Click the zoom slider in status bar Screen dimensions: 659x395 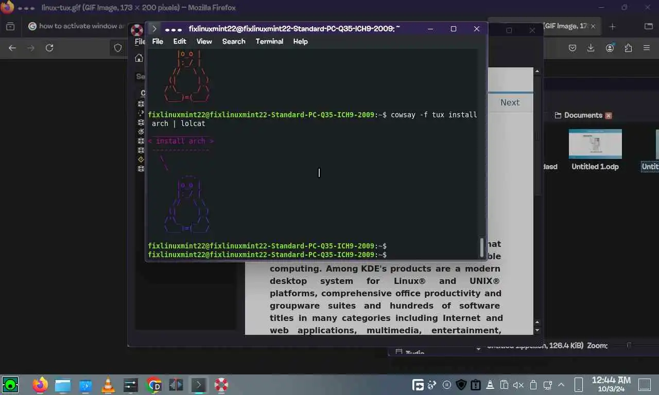tap(629, 346)
